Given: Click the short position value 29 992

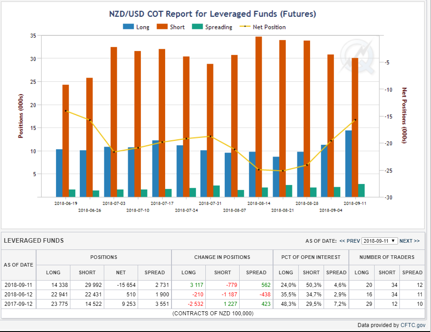Looking at the screenshot, I should click(93, 285).
